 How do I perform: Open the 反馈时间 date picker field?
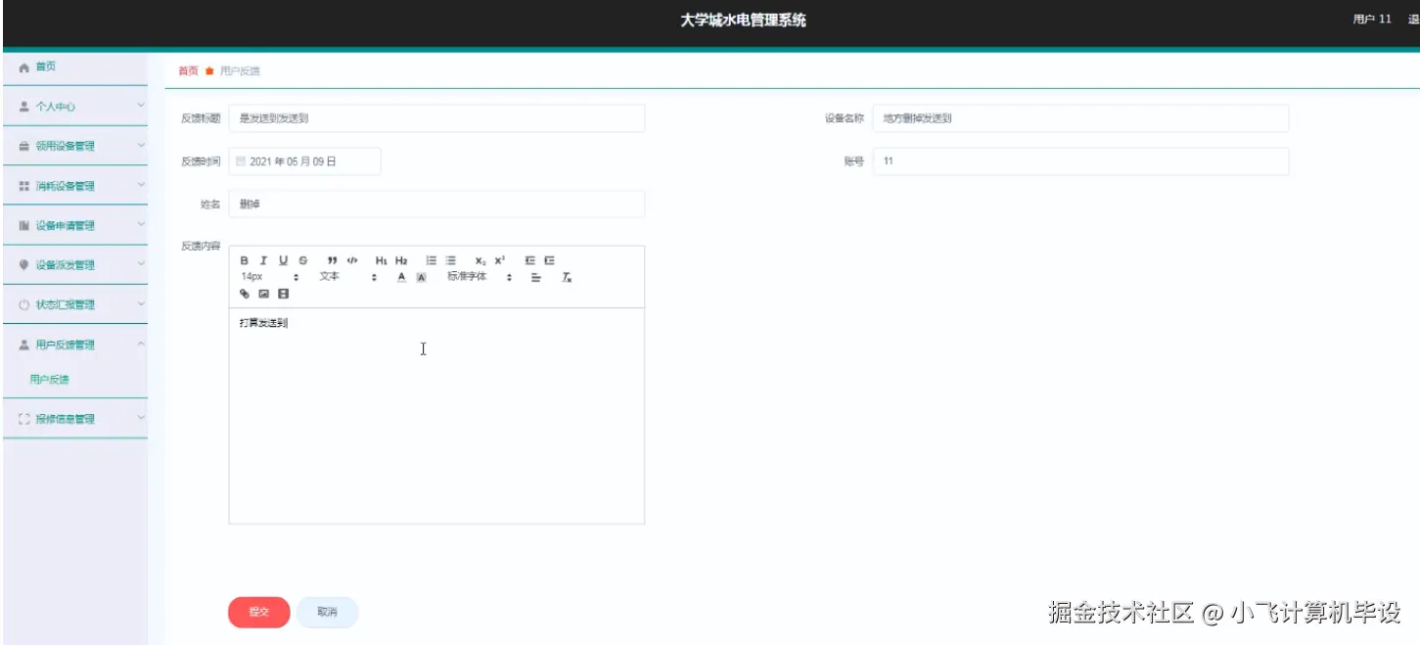click(x=305, y=160)
